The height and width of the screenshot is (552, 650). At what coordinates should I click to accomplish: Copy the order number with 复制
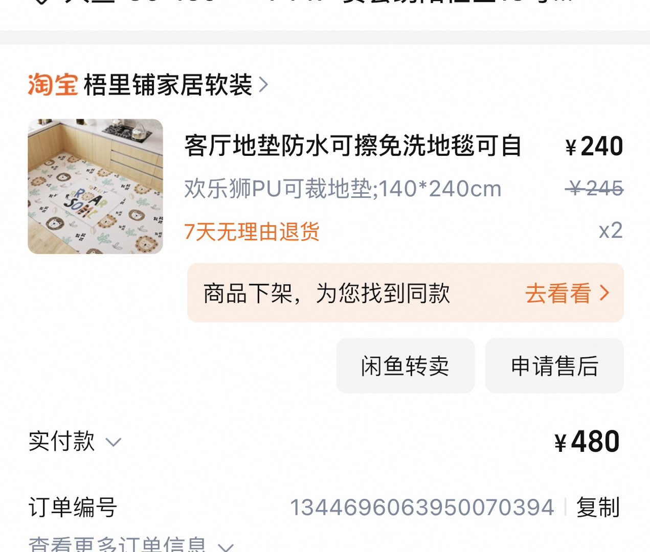tap(598, 508)
